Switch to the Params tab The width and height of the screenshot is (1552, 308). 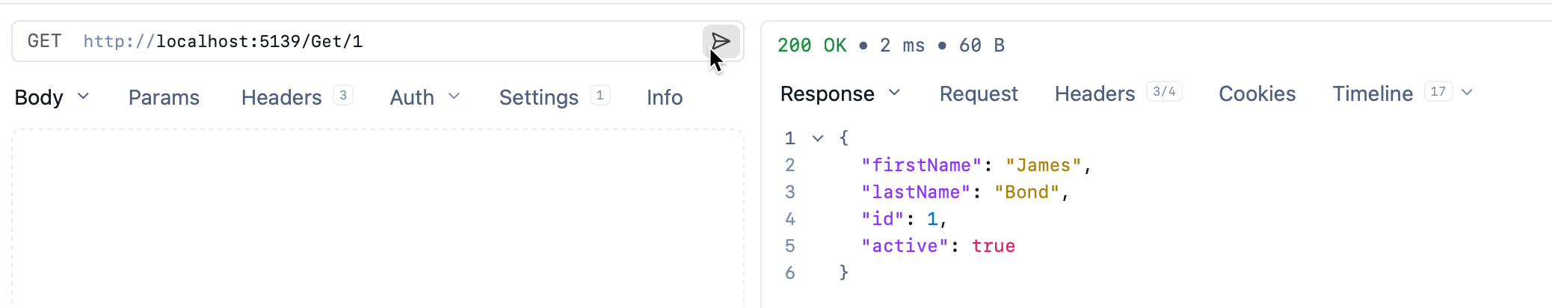(164, 97)
